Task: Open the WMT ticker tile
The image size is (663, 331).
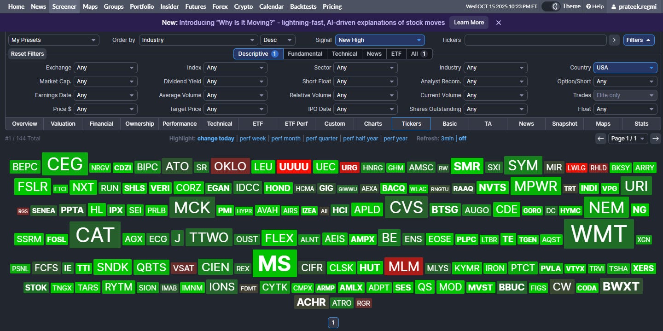Action: point(599,234)
